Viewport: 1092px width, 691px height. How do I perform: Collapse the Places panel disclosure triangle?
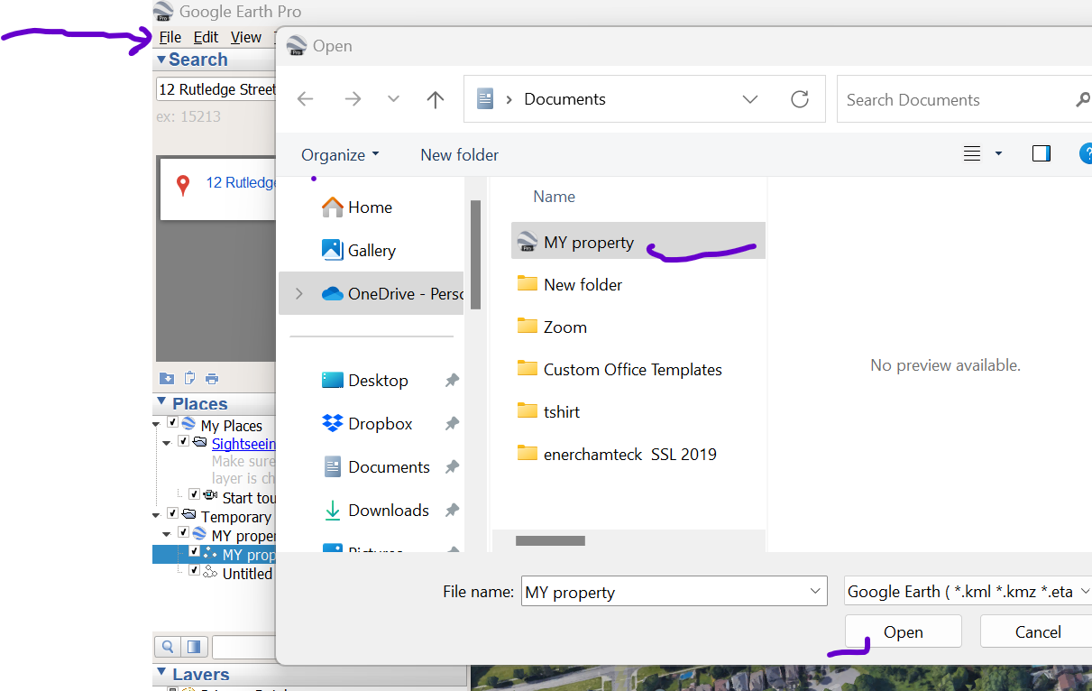tap(162, 403)
